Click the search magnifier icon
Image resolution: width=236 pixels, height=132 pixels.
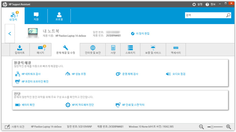[x=228, y=15]
